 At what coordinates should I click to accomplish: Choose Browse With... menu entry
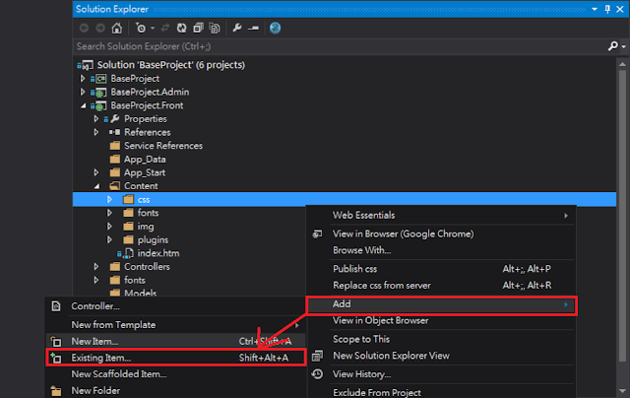[x=441, y=250]
